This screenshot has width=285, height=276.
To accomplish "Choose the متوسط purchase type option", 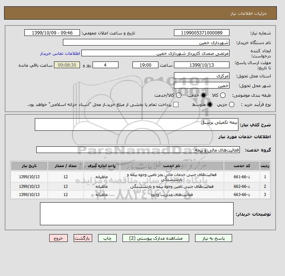I will [210, 104].
